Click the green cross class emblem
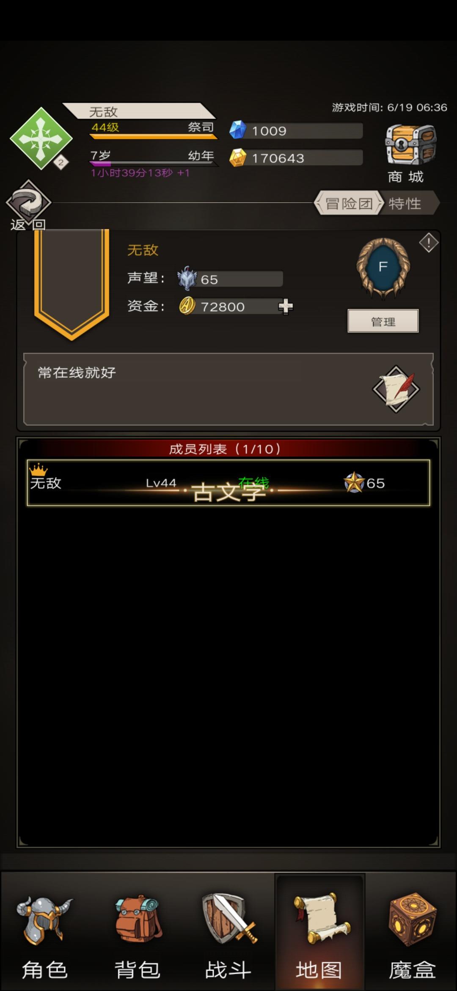Screen dimensions: 457x991 pos(41,138)
